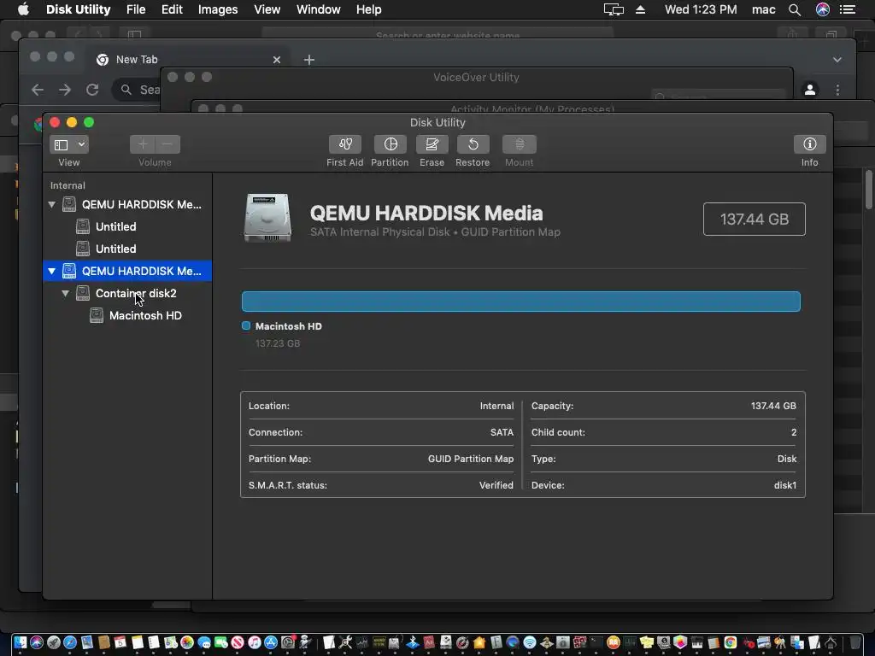The width and height of the screenshot is (875, 656).
Task: Click the Restore toolbar icon
Action: 473,144
